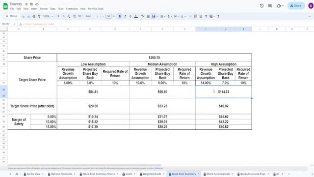Open the text color picker
The width and height of the screenshot is (314, 177).
(x=136, y=16)
